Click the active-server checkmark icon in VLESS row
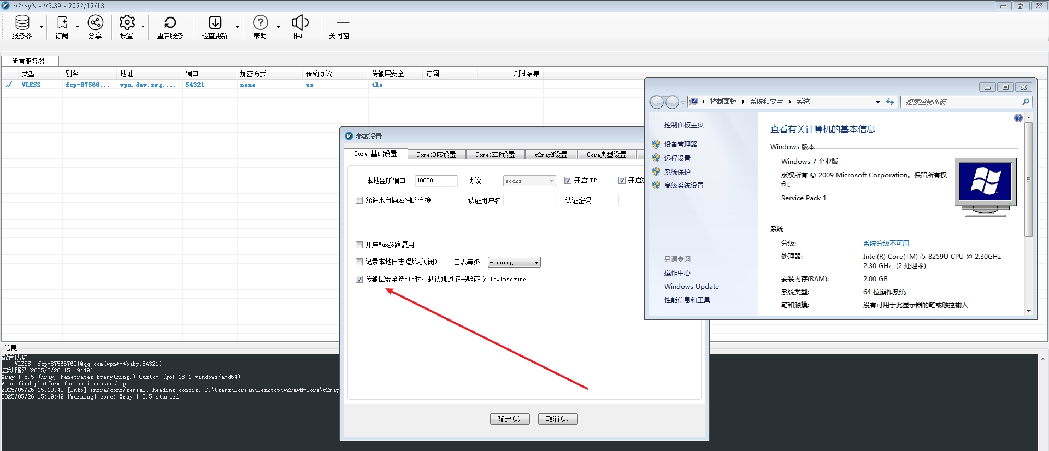The height and width of the screenshot is (451, 1049). pyautogui.click(x=9, y=85)
